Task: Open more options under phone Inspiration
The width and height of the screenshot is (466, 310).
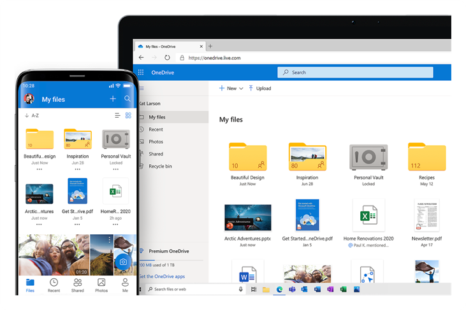Action: pos(78,169)
